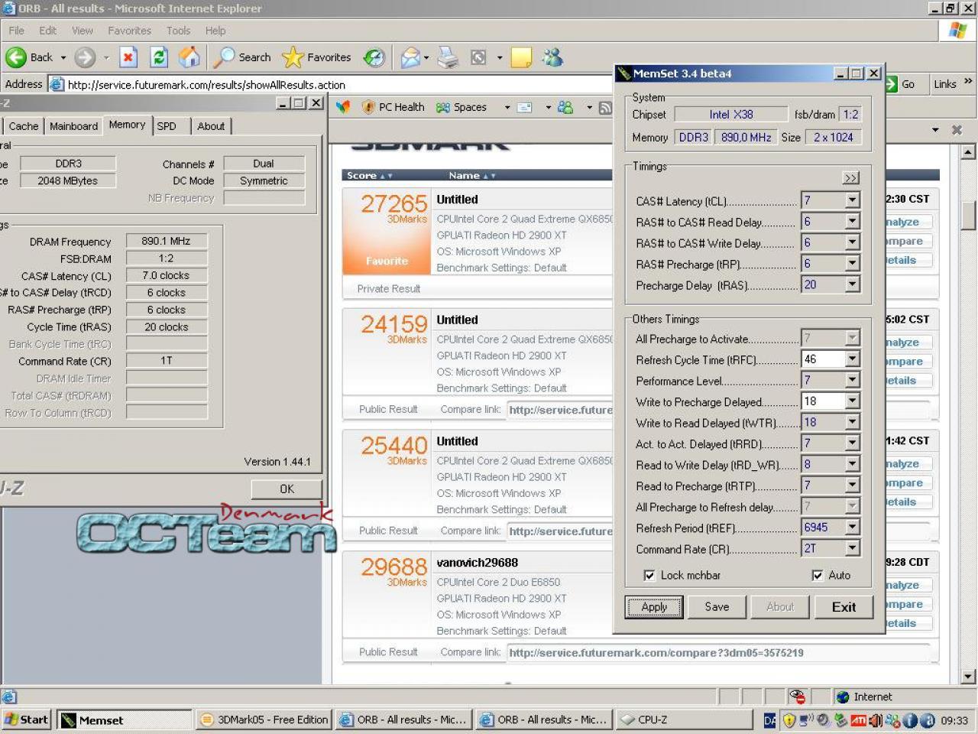Click the Print icon in the toolbar
Screen dimensions: 978x734
448,57
